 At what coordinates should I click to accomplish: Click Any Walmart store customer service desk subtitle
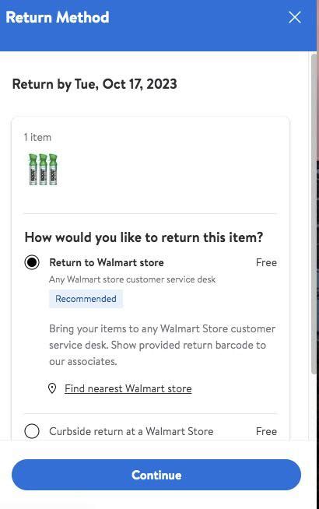point(132,279)
